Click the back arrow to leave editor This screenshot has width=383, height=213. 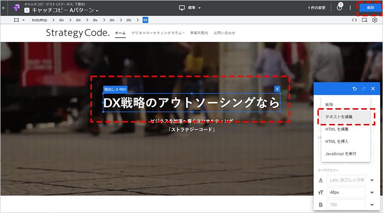tap(4, 8)
